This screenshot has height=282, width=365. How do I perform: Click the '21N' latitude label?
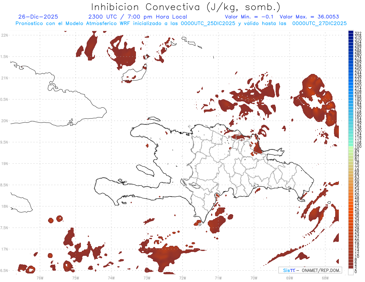point(5,78)
